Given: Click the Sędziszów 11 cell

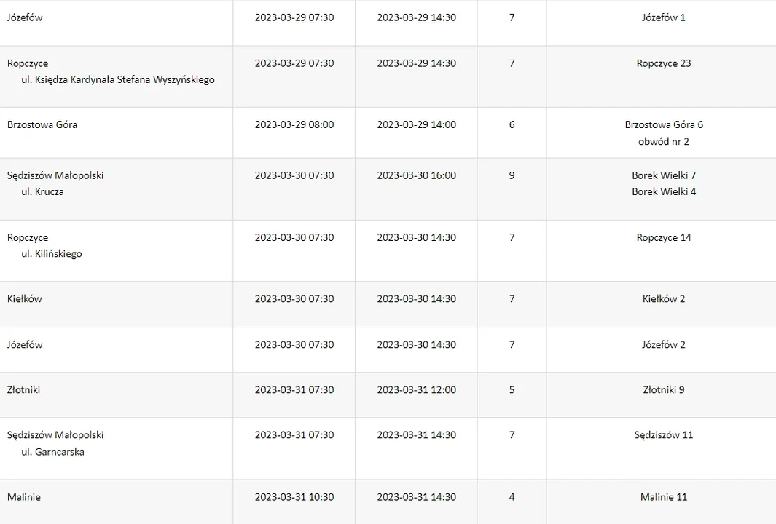Looking at the screenshot, I should pos(663,435).
